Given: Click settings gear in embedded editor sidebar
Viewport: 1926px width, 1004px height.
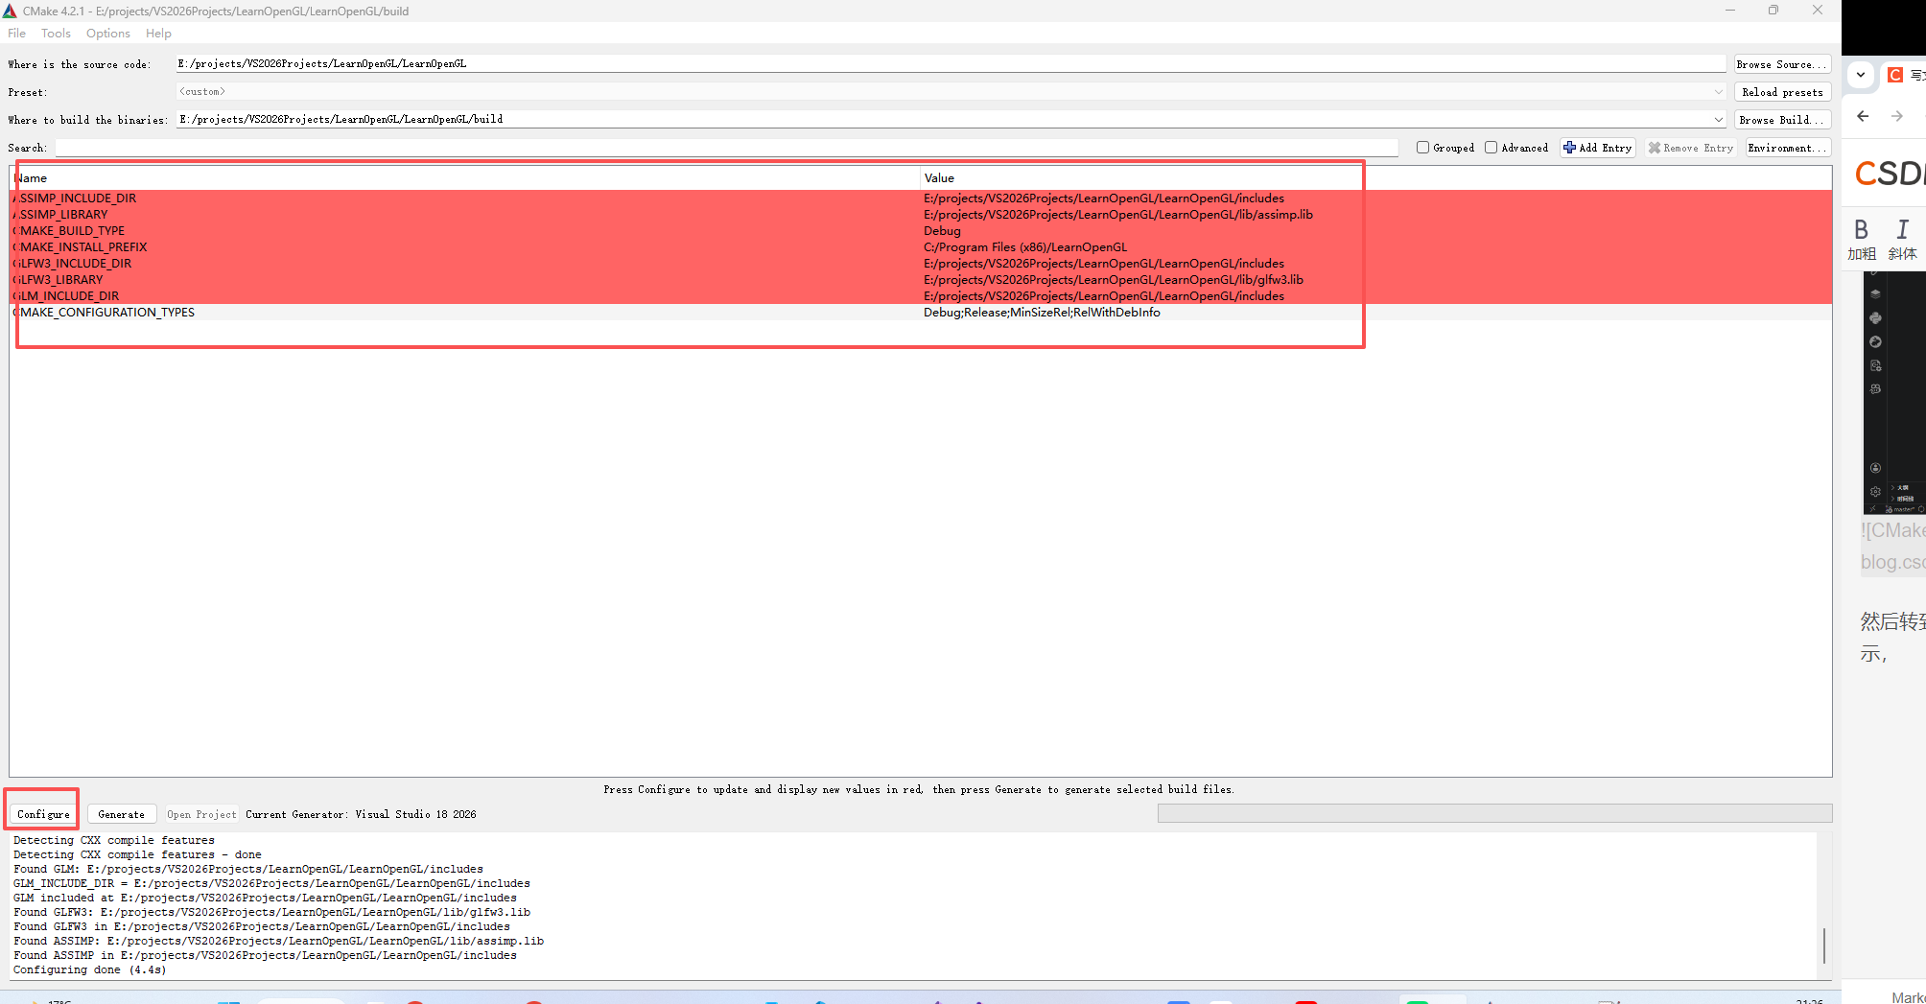Looking at the screenshot, I should tap(1875, 491).
